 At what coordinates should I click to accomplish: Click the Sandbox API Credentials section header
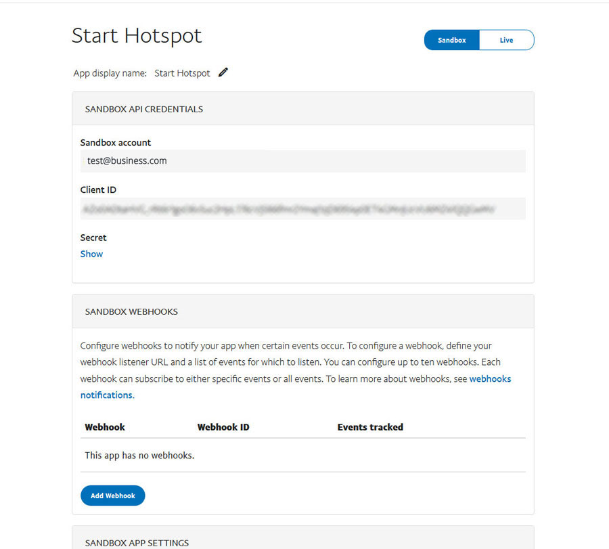pos(144,109)
